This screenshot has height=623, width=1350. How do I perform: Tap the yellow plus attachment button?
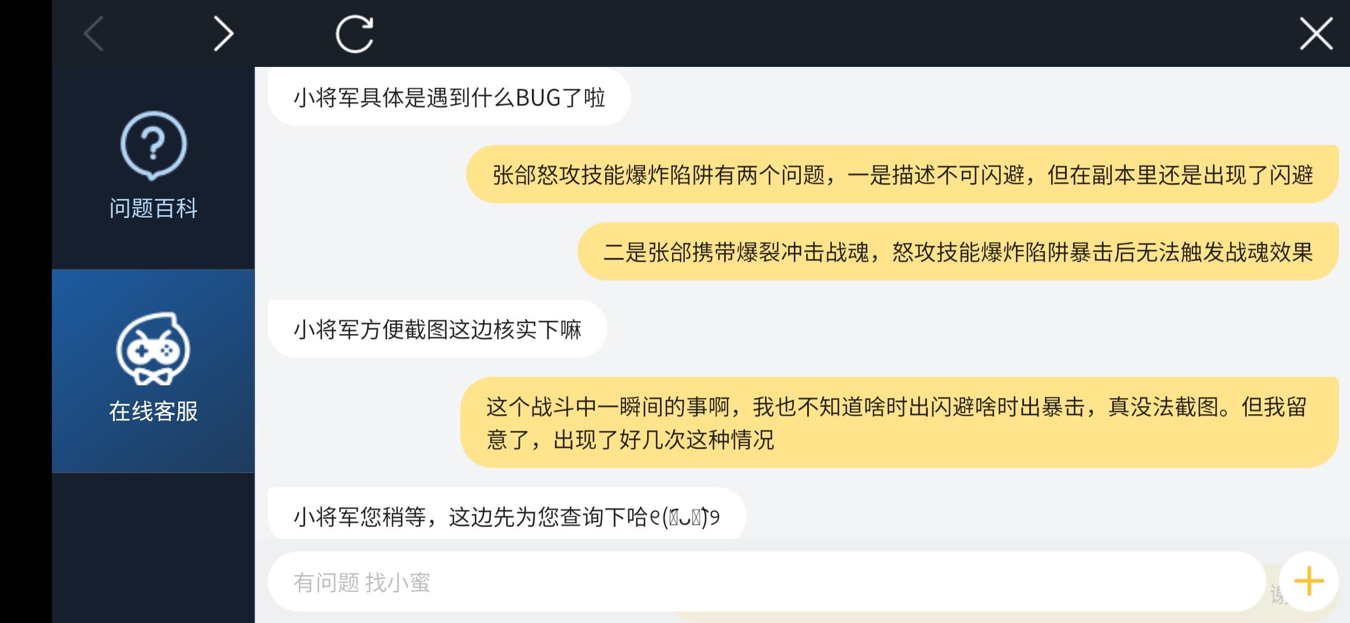[1308, 581]
